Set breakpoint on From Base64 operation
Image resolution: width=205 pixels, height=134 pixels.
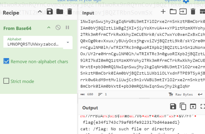67,27
